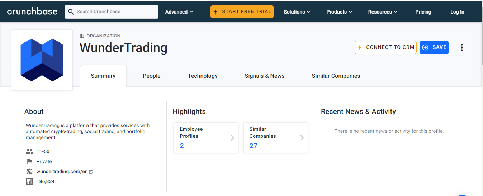Open the three-dot more options menu
This screenshot has height=196, width=483.
(462, 47)
